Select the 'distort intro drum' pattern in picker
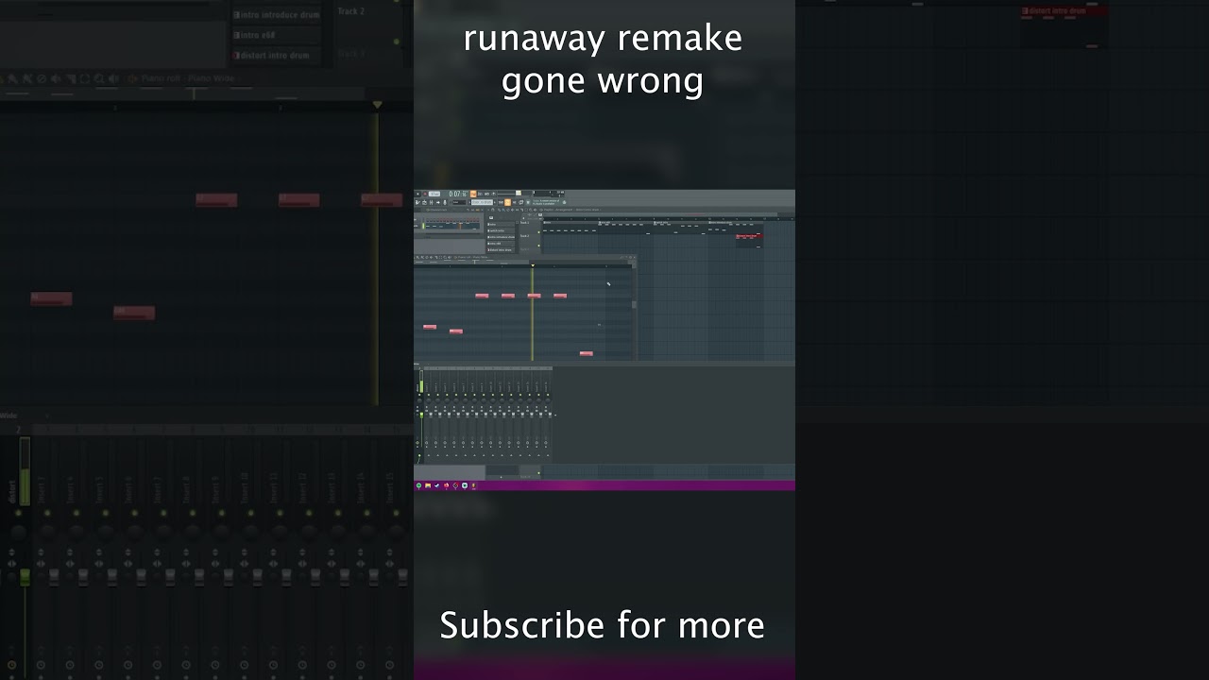 [x=501, y=250]
